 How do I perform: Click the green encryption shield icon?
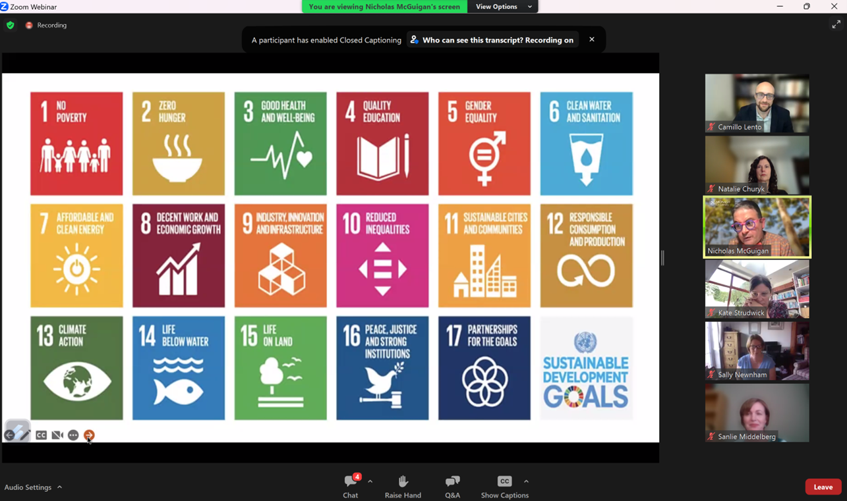click(x=10, y=25)
